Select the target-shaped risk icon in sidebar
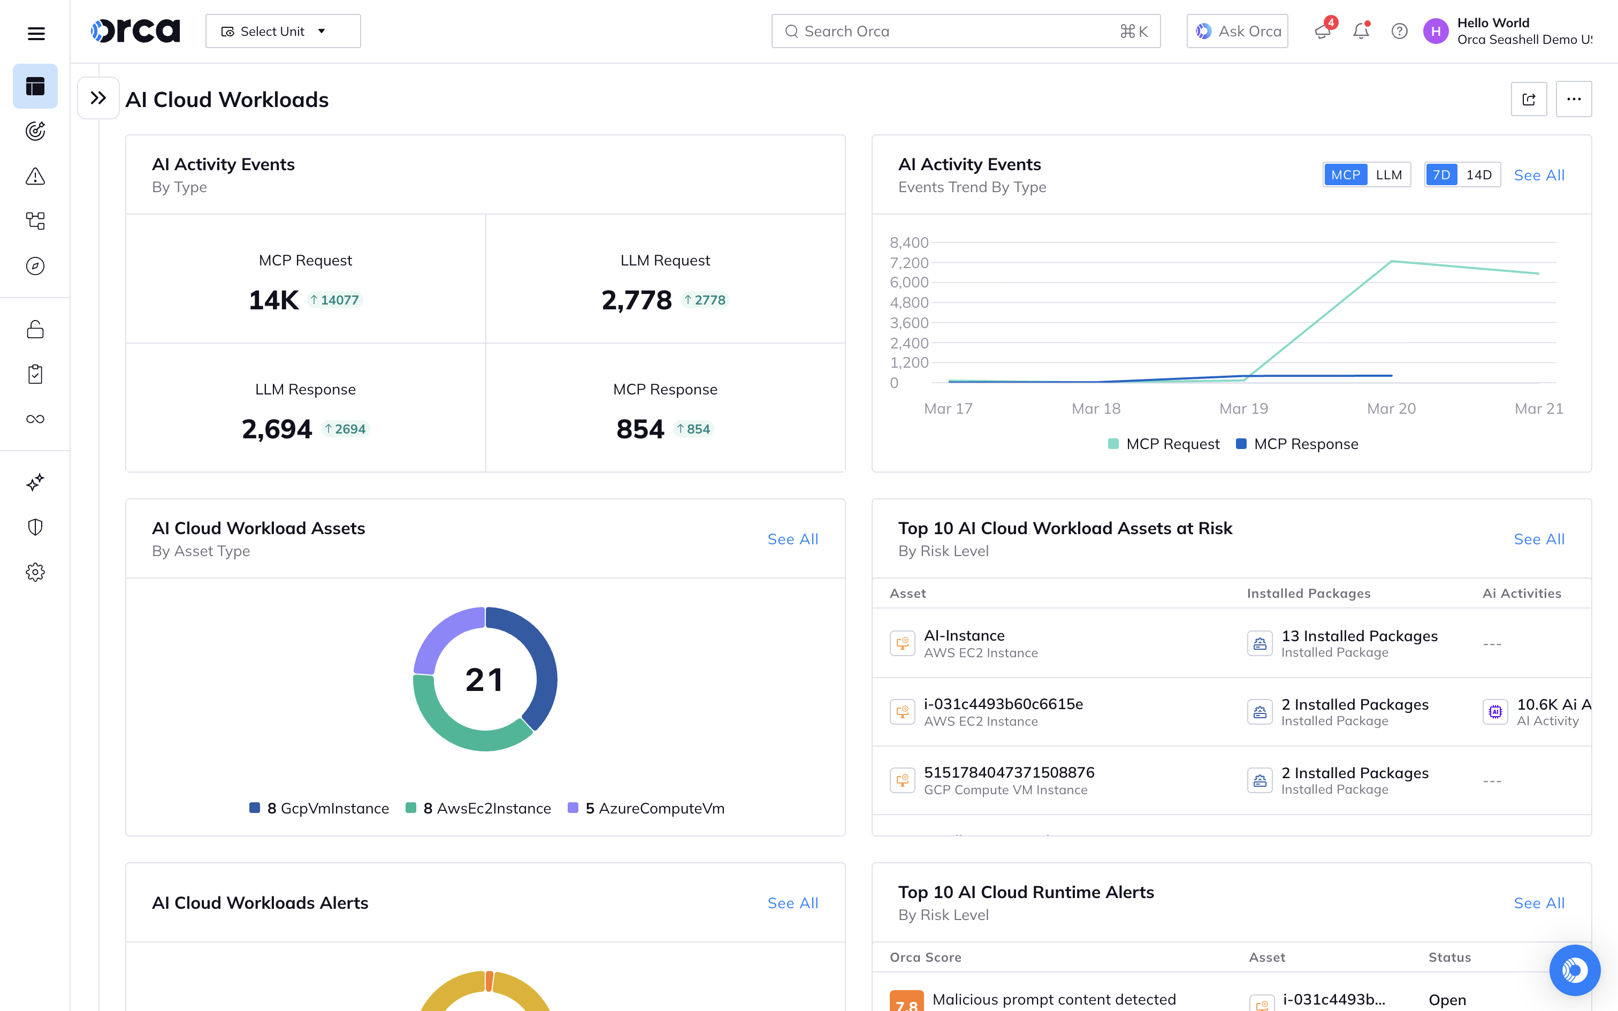Viewport: 1618px width, 1011px height. (35, 131)
